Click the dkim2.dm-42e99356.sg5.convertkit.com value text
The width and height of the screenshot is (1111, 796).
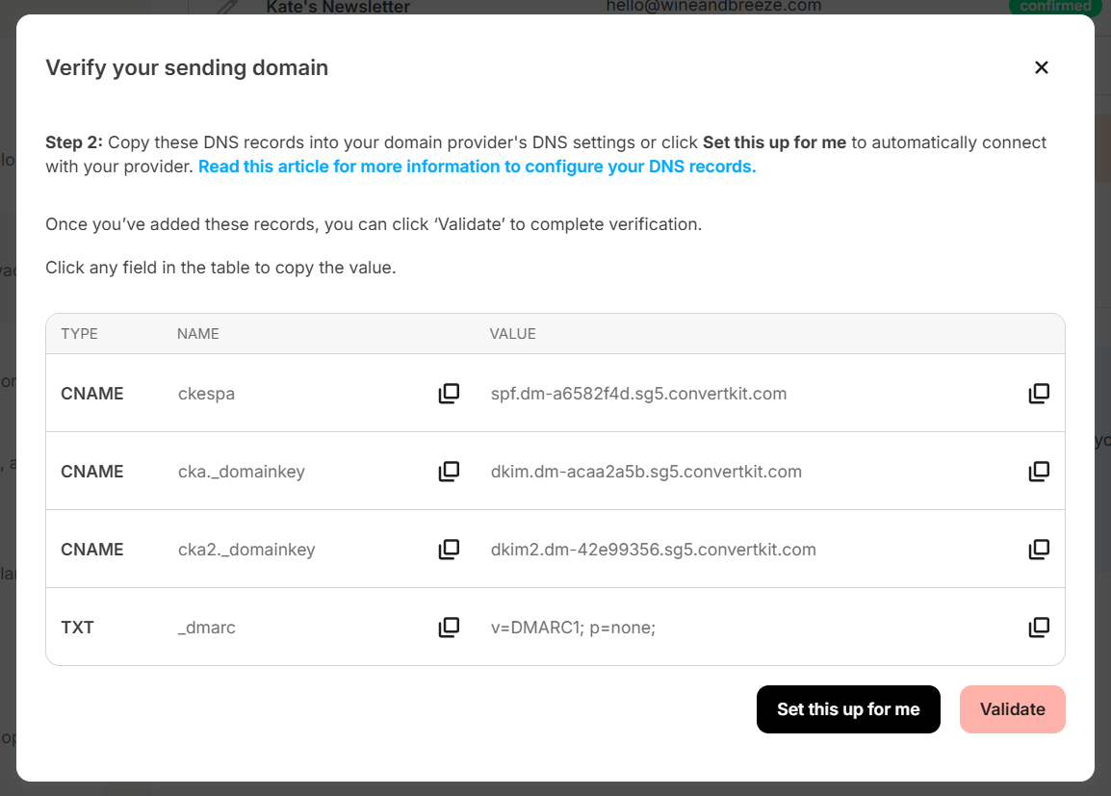(654, 550)
